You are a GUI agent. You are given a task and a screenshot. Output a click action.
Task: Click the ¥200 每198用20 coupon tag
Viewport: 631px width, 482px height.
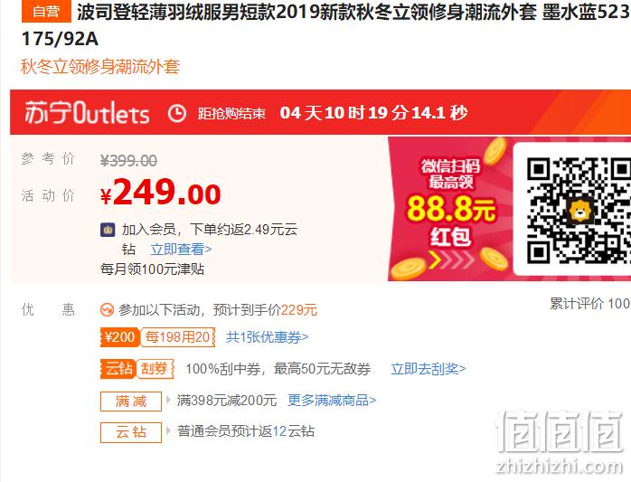click(157, 337)
